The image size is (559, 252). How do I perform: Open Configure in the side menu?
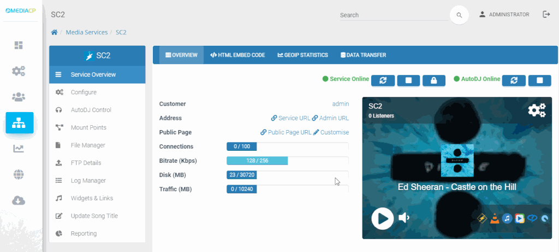tap(97, 93)
